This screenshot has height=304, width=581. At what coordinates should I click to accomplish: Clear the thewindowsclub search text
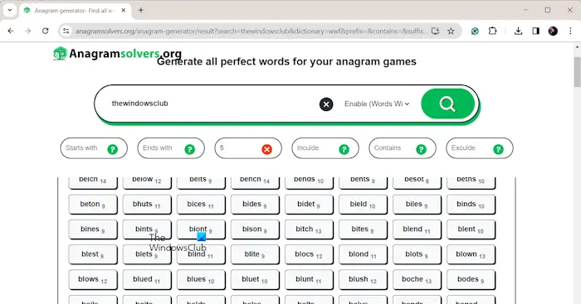[x=326, y=104]
